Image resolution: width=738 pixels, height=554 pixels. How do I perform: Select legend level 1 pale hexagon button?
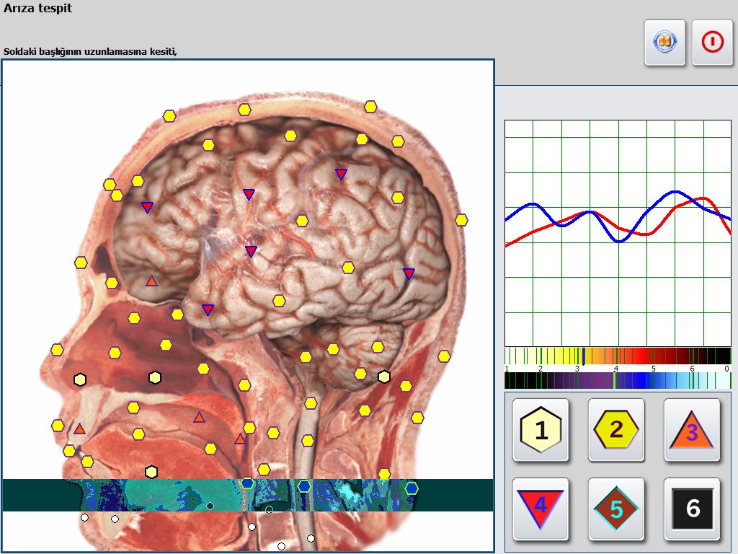(x=540, y=430)
